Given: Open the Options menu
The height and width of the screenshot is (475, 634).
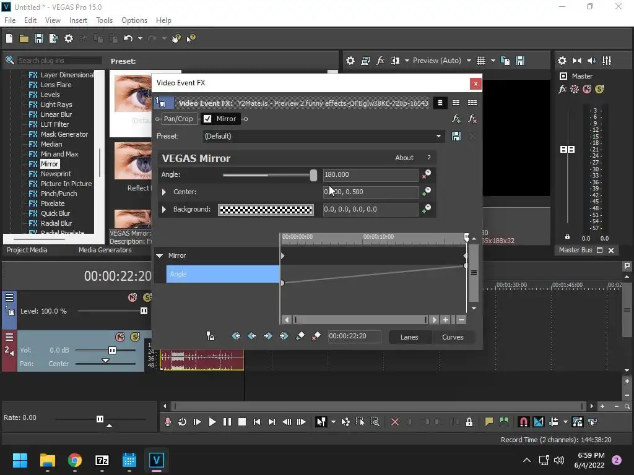Looking at the screenshot, I should pyautogui.click(x=134, y=20).
